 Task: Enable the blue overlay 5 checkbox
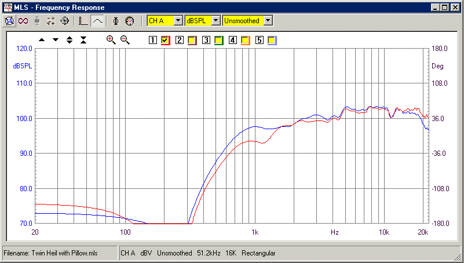coord(272,40)
